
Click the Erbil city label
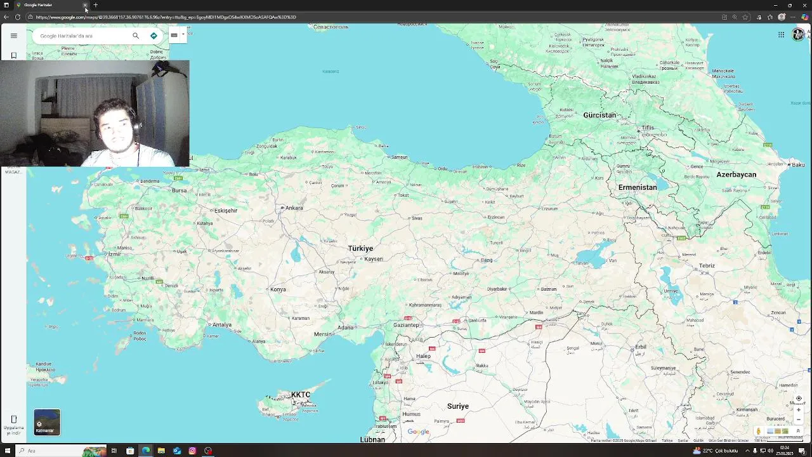point(641,347)
